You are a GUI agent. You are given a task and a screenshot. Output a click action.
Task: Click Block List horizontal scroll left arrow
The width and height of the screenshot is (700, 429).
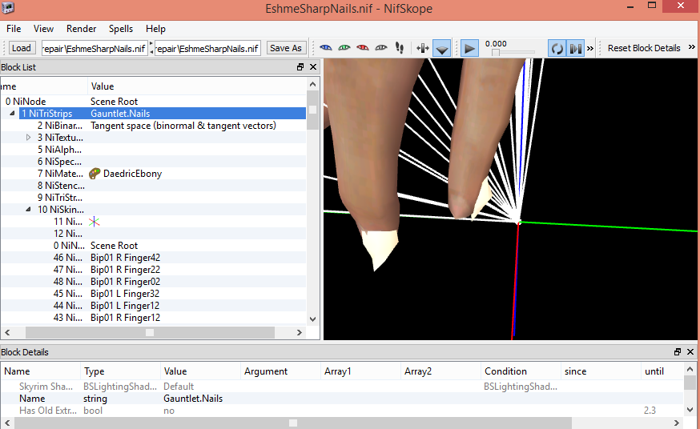[x=7, y=332]
